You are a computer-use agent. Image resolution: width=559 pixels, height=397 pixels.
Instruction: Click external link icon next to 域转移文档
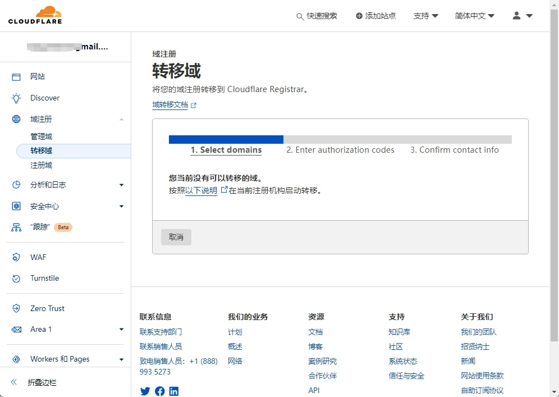coord(194,105)
